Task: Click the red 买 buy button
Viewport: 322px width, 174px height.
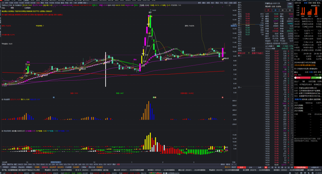Action: click(x=269, y=10)
